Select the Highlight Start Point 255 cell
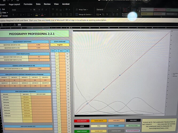This screenshot has height=133, width=178. pos(39,57)
